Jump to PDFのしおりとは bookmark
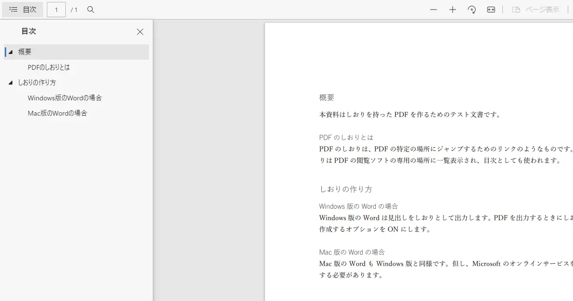 pos(49,67)
